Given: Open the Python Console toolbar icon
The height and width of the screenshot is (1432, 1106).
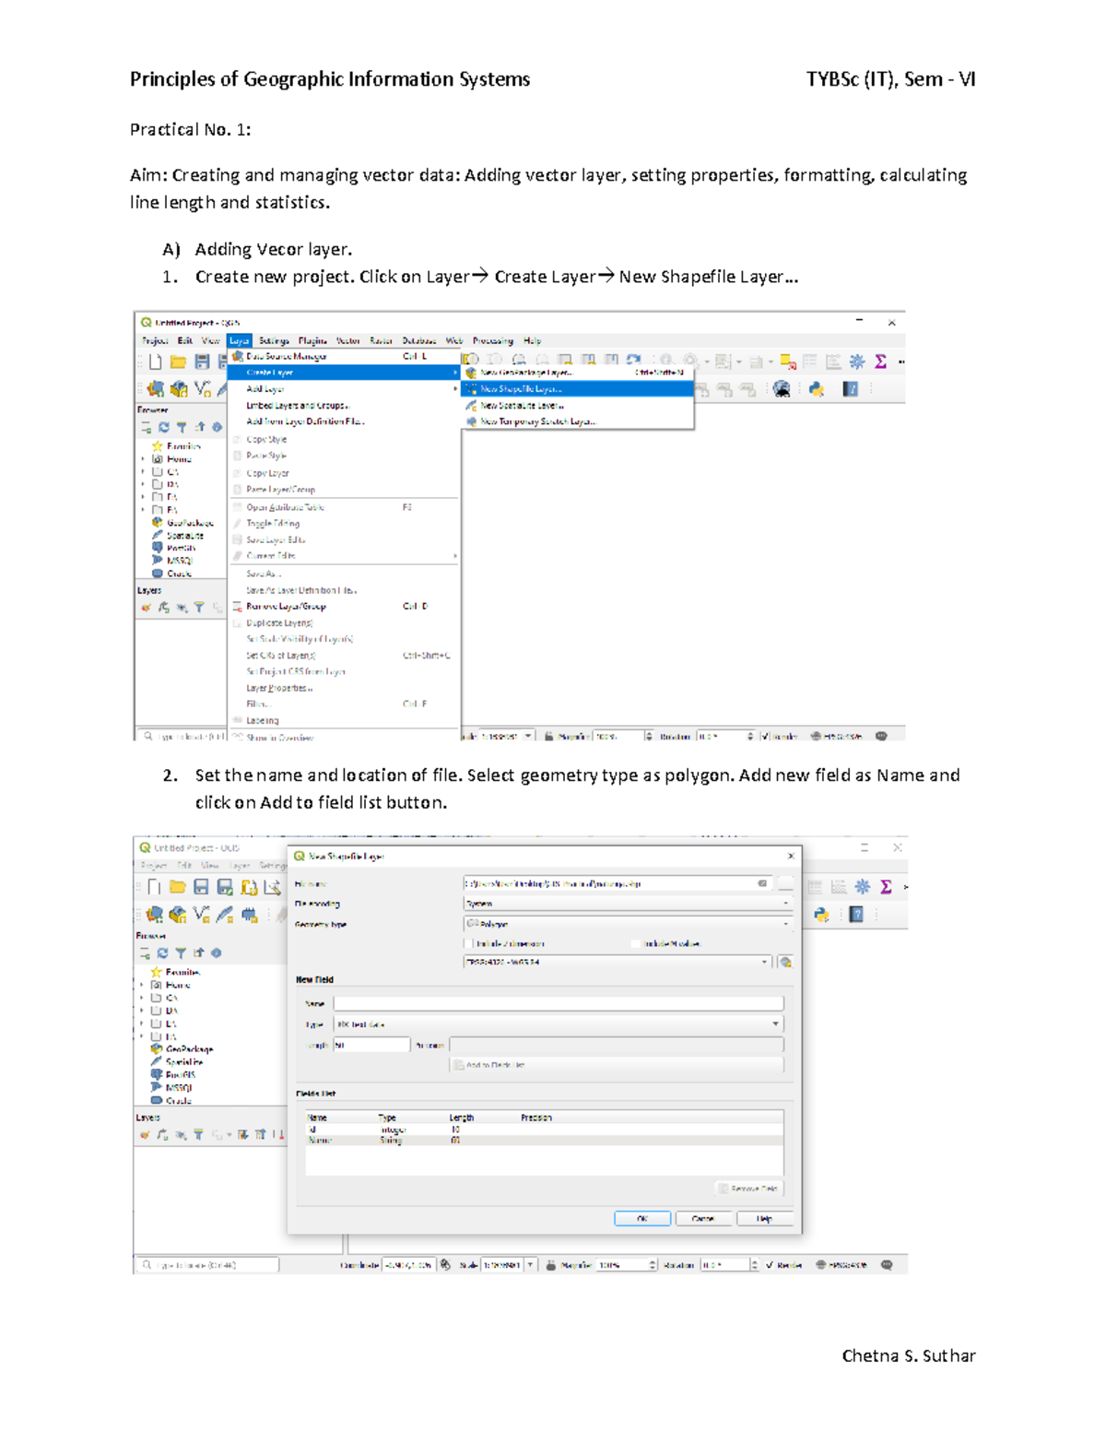Looking at the screenshot, I should click(818, 388).
